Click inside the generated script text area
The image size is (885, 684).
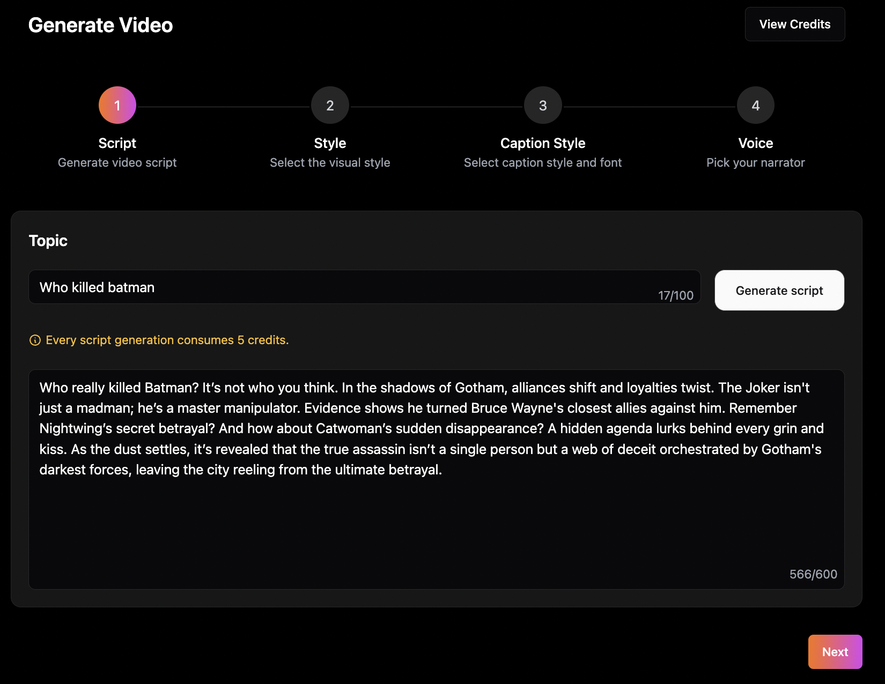coord(436,479)
